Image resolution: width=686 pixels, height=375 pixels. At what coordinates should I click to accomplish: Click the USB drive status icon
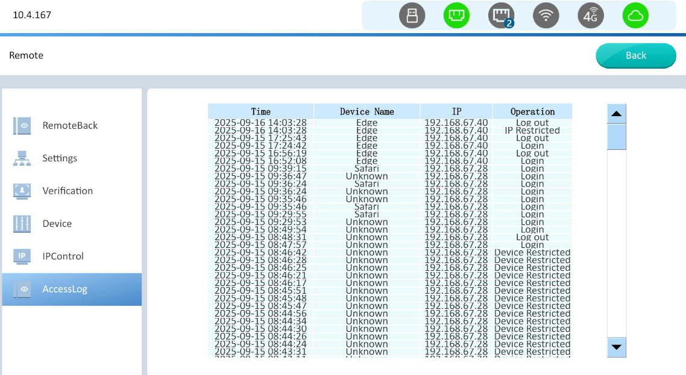point(412,16)
